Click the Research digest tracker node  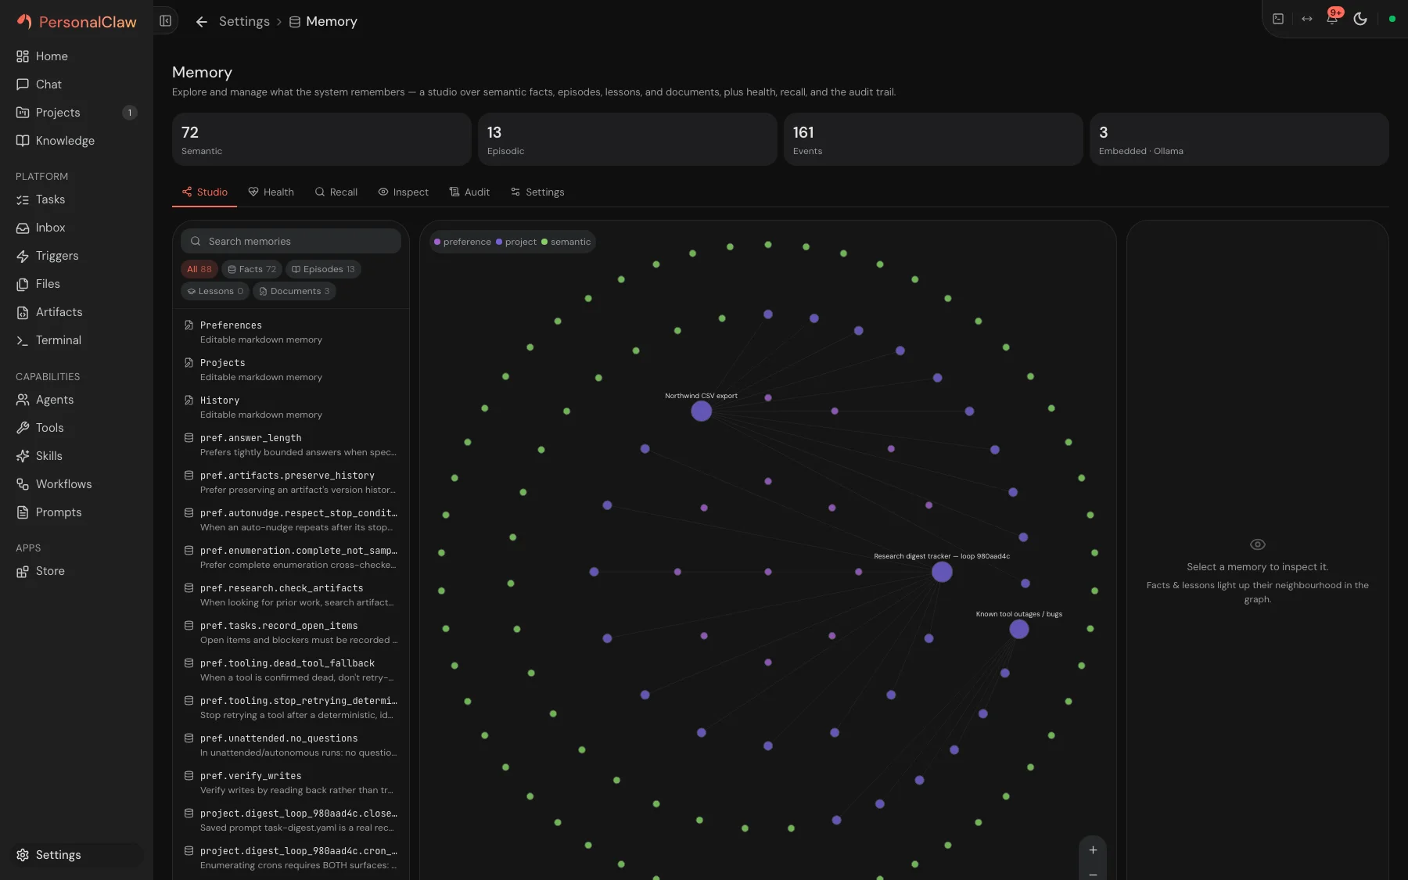click(x=942, y=572)
